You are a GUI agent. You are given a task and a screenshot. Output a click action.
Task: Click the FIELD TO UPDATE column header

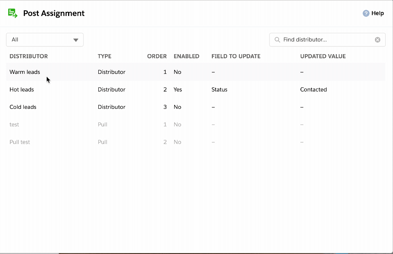236,56
